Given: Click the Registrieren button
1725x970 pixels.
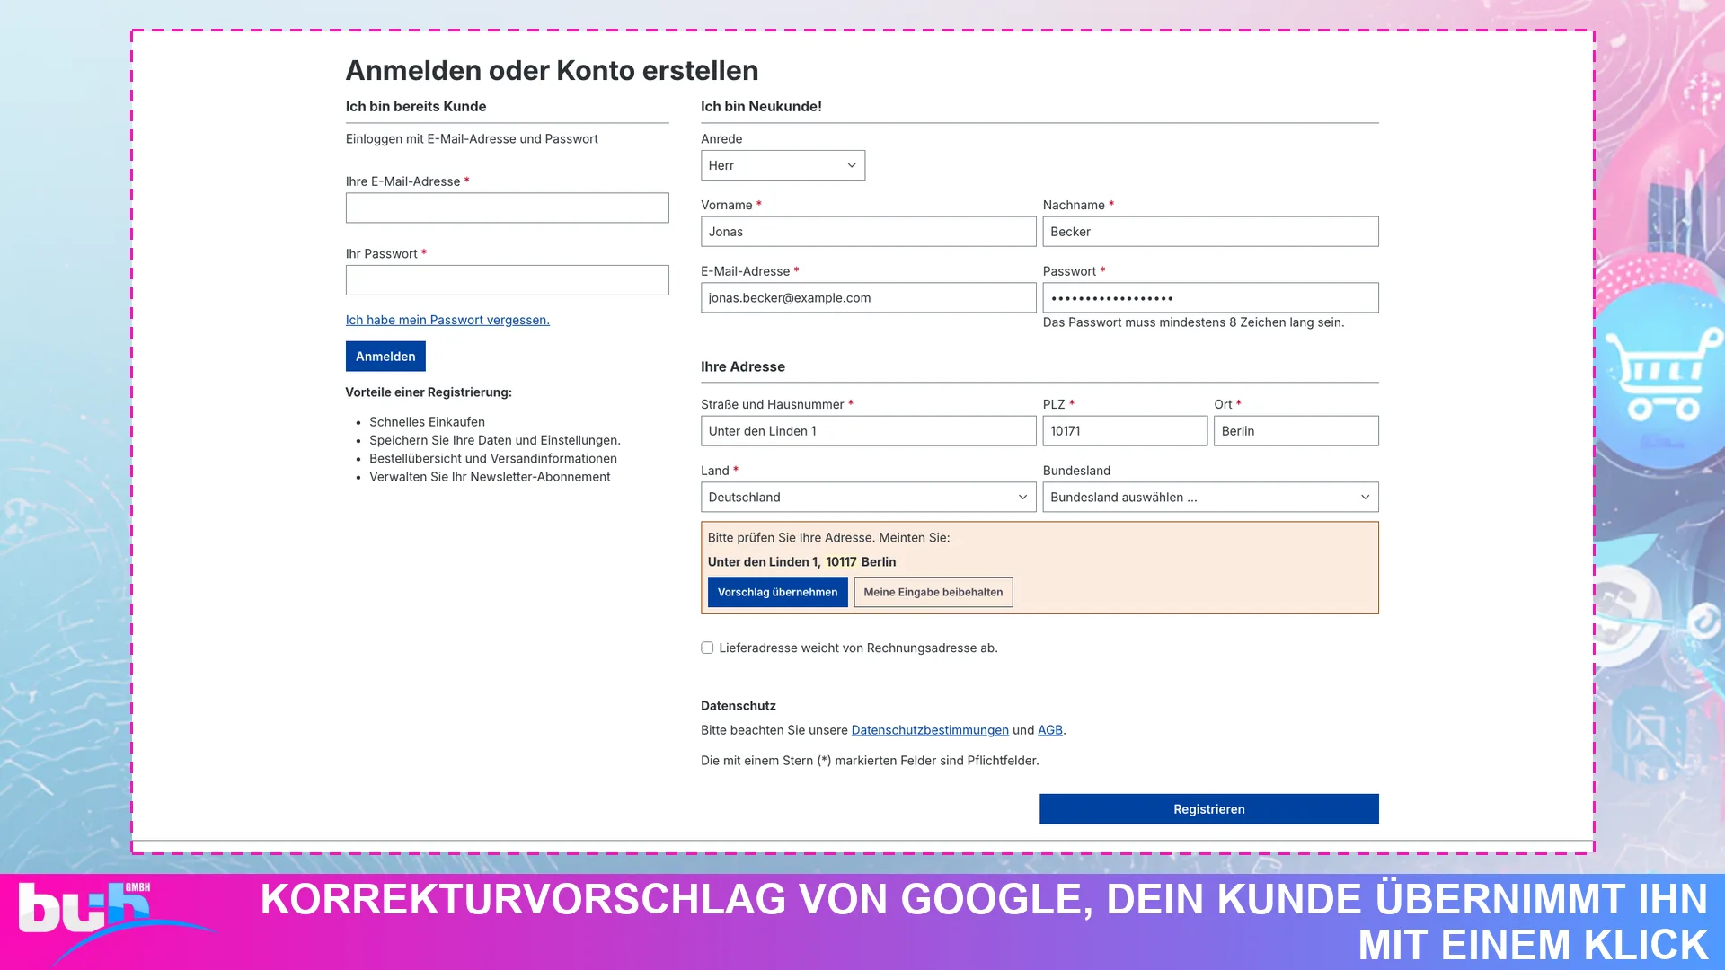Looking at the screenshot, I should pyautogui.click(x=1208, y=808).
